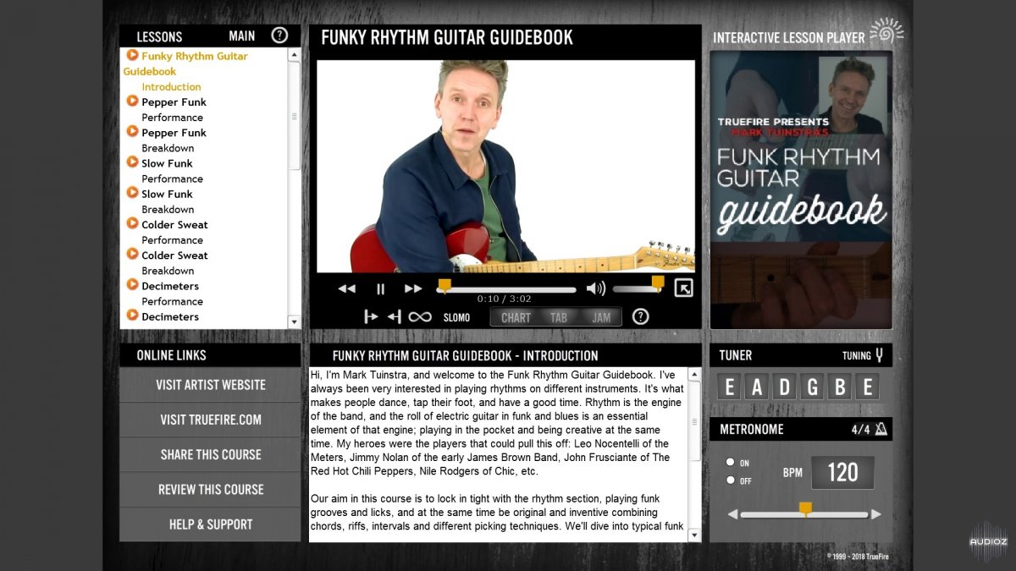Click Funk Rhythm Guitar guidebook cover thumbnail
This screenshot has height=571, width=1016.
pos(800,189)
